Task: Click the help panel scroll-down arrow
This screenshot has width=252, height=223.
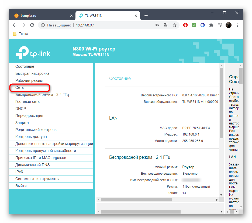Action: point(241,207)
